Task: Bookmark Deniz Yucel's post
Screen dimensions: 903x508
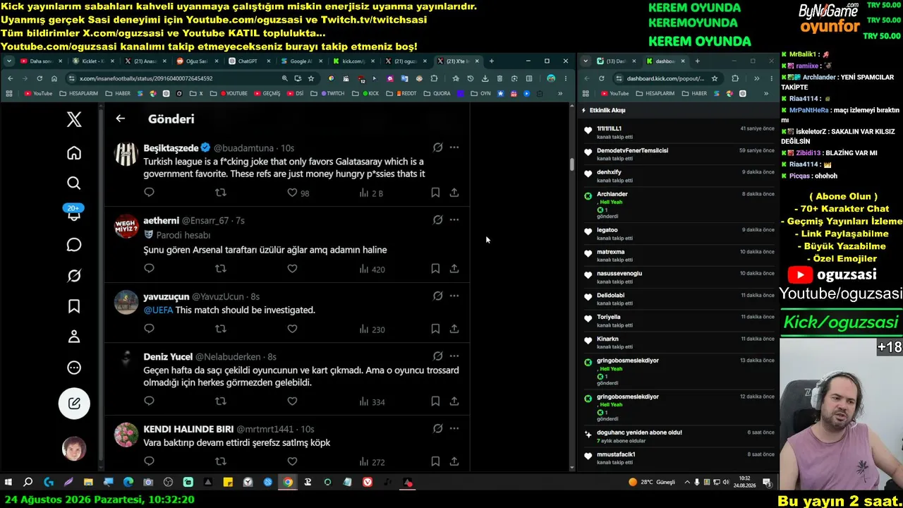Action: click(435, 401)
